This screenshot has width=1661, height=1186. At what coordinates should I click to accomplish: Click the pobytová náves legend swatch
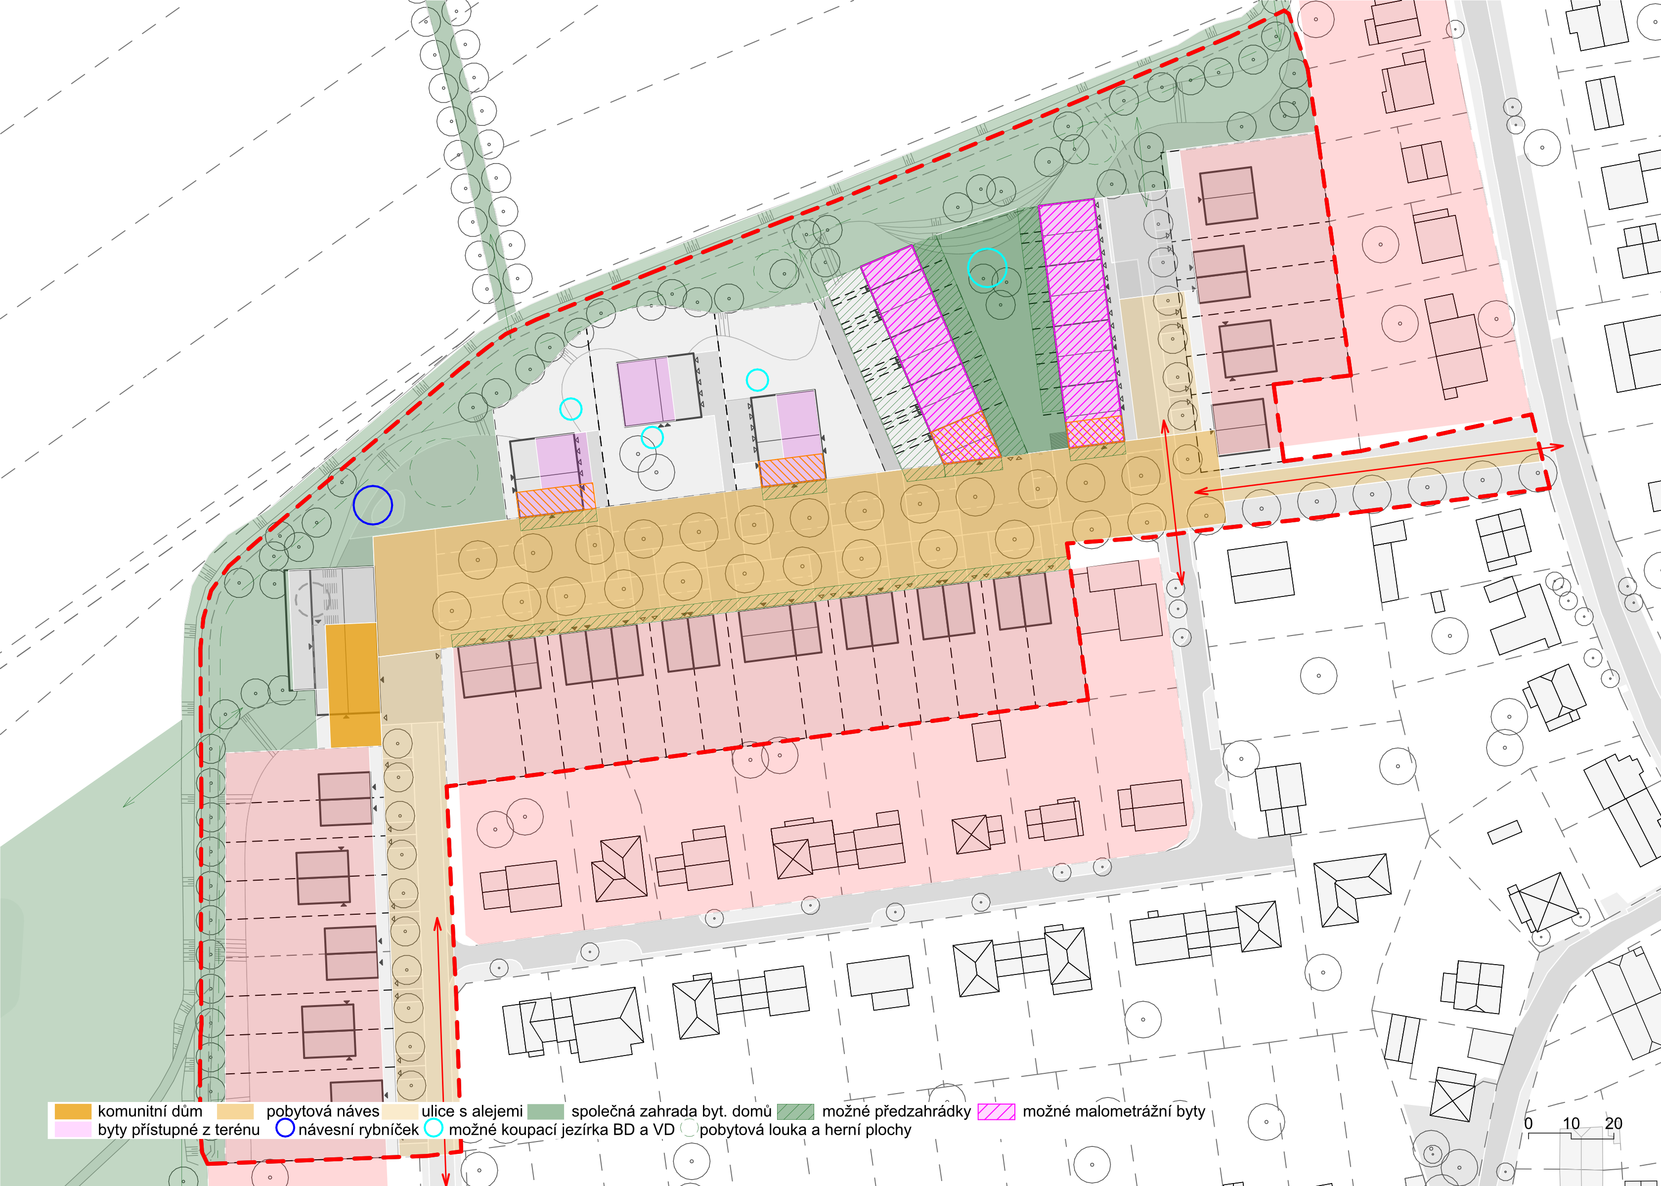235,1111
